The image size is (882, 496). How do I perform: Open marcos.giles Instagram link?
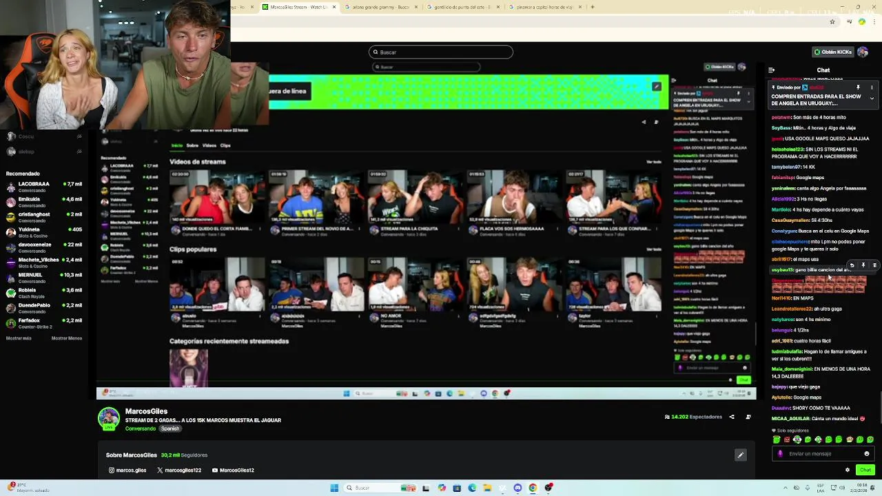(127, 471)
